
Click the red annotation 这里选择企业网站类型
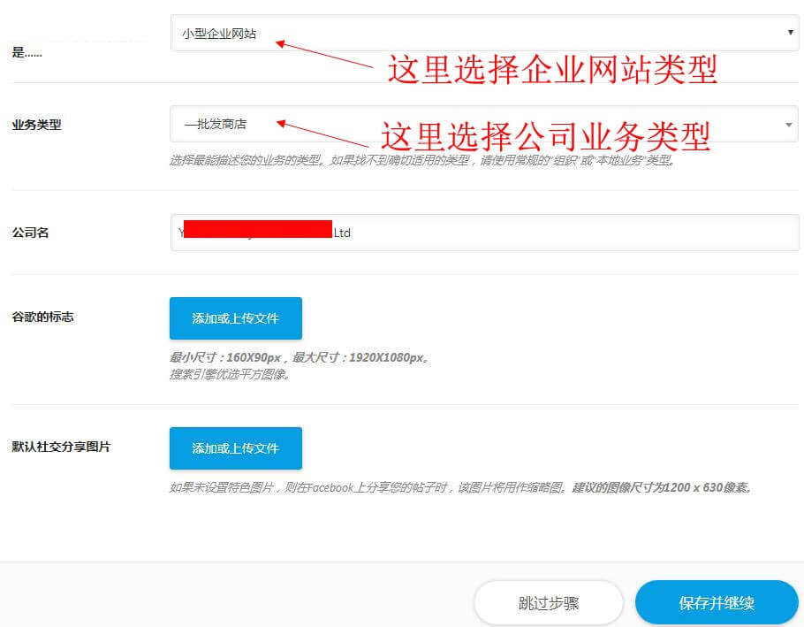pos(552,70)
